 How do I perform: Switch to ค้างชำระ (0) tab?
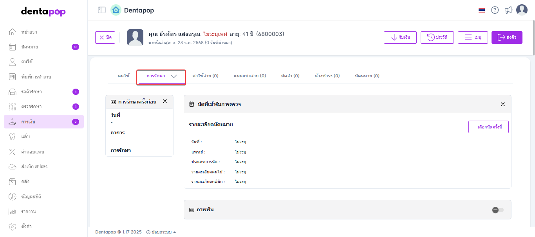tap(327, 76)
